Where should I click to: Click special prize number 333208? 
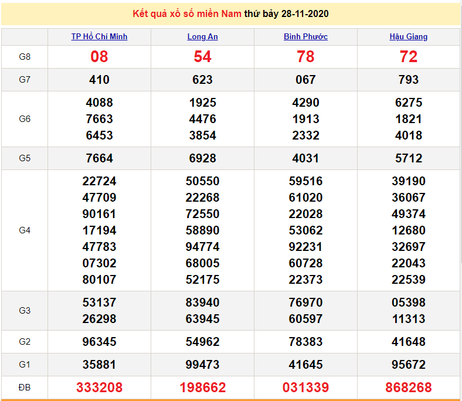tap(99, 388)
